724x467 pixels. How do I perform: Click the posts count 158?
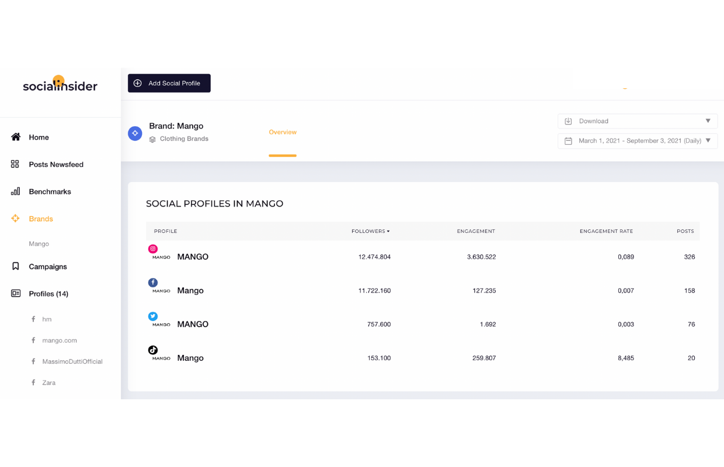tap(690, 291)
